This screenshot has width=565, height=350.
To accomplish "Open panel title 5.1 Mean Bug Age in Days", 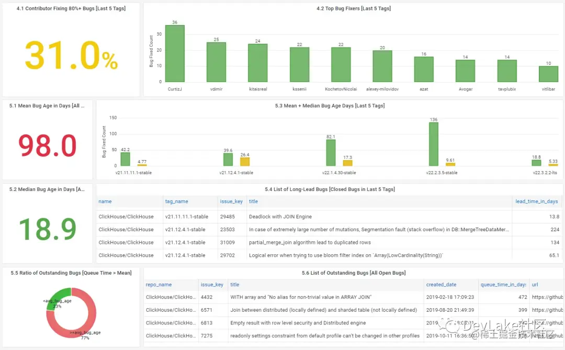I will click(47, 106).
